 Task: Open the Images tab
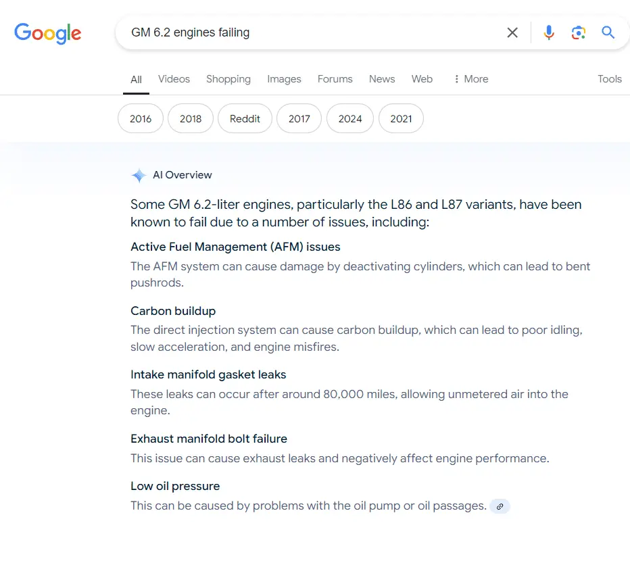point(284,79)
